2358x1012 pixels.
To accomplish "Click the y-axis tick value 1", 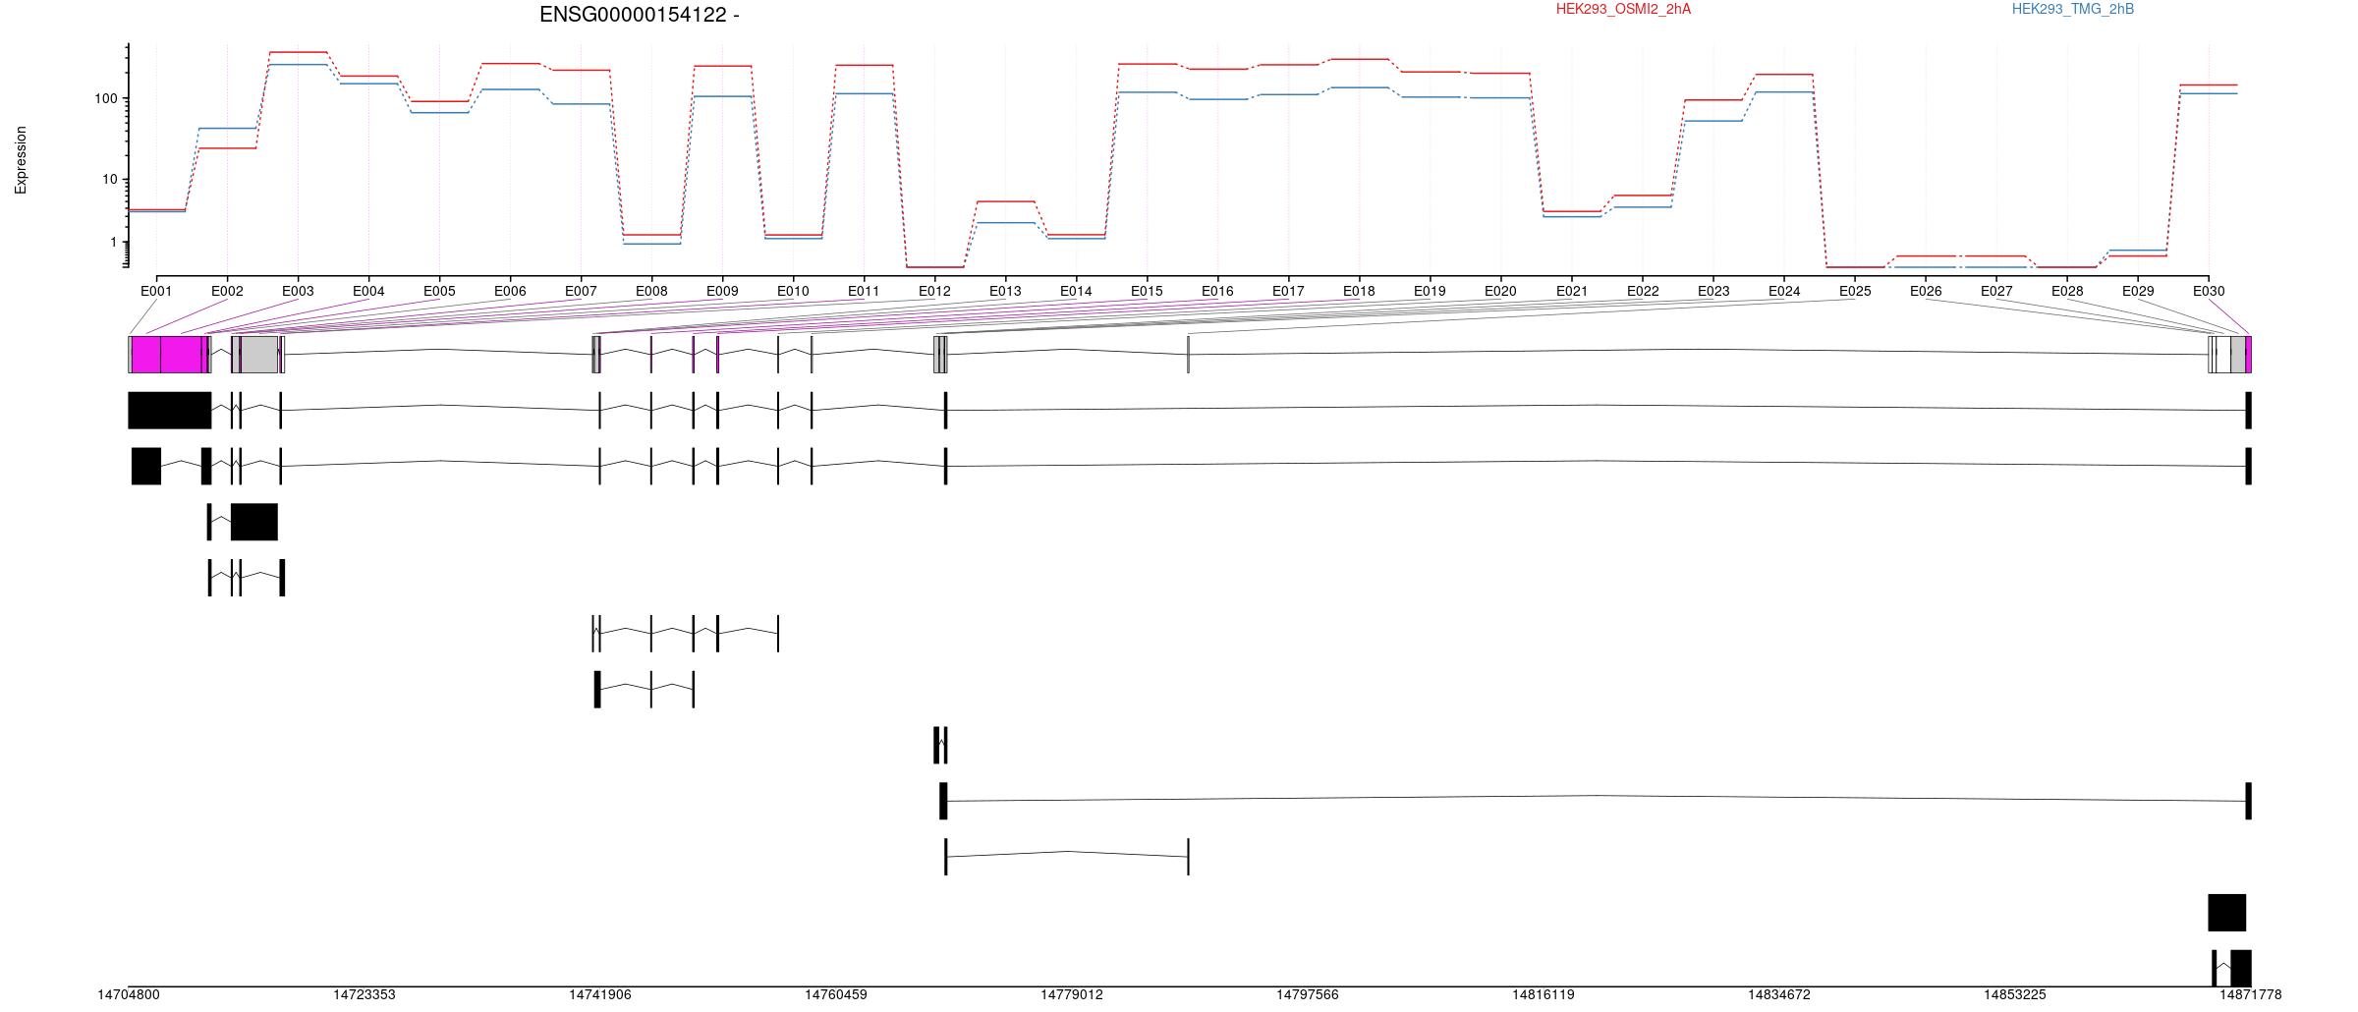I will pos(114,242).
